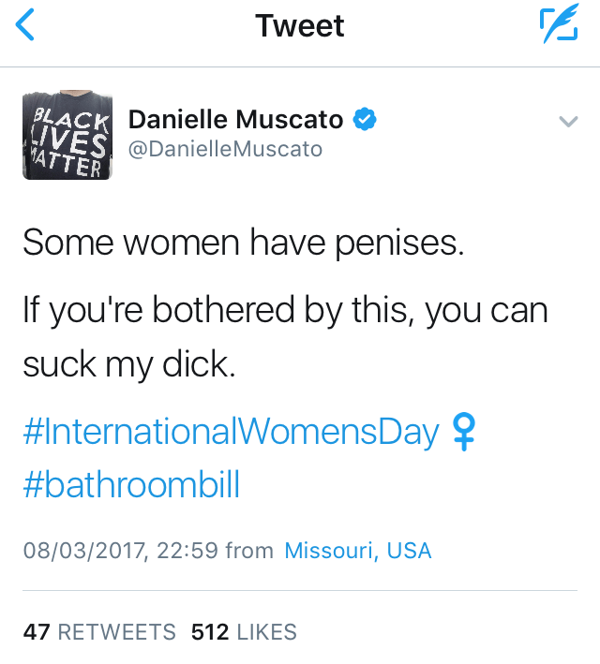The image size is (600, 664).
Task: Open the #bathroombill hashtag
Action: 131,485
